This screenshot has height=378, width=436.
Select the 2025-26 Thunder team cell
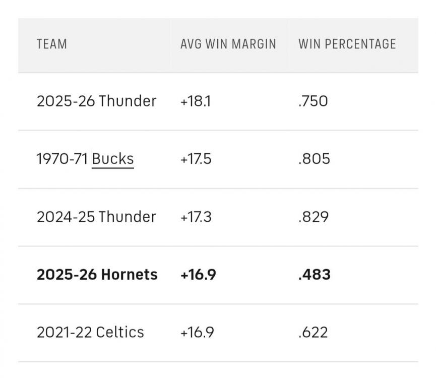(x=96, y=101)
